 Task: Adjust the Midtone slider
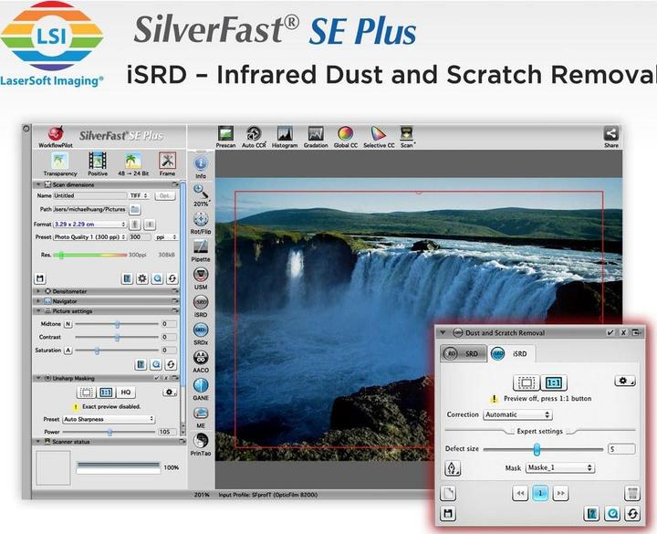click(x=117, y=324)
